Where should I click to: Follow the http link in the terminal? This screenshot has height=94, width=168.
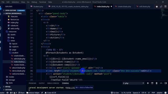pyautogui.click(x=70, y=88)
